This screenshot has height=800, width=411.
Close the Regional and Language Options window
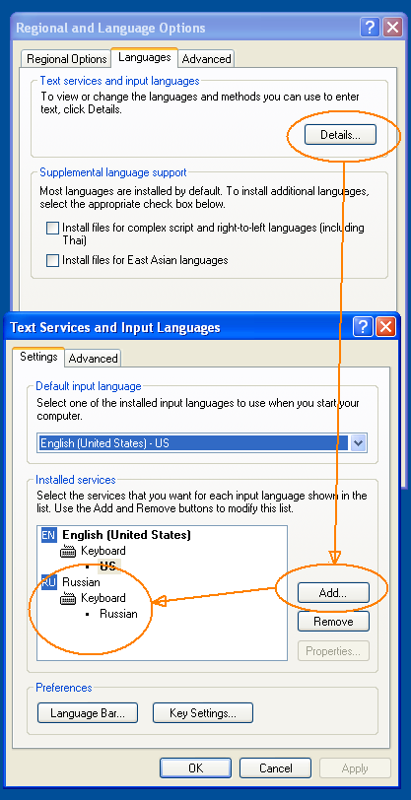coord(392,27)
